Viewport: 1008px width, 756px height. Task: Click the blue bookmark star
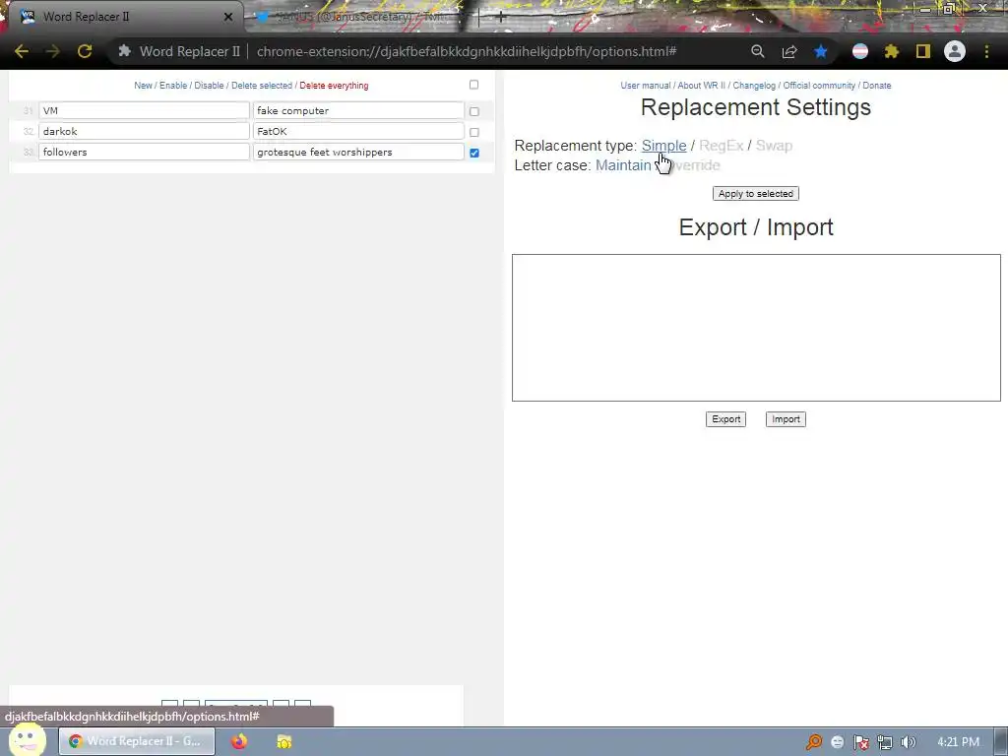click(821, 51)
